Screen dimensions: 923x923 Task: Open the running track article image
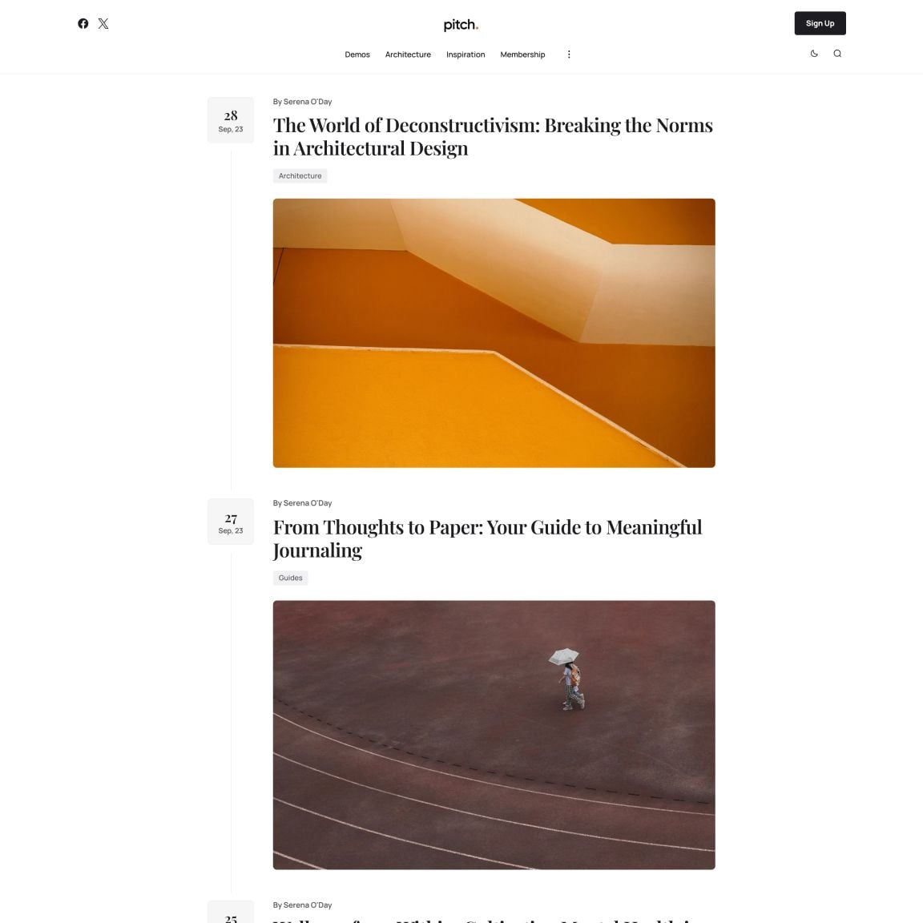494,736
